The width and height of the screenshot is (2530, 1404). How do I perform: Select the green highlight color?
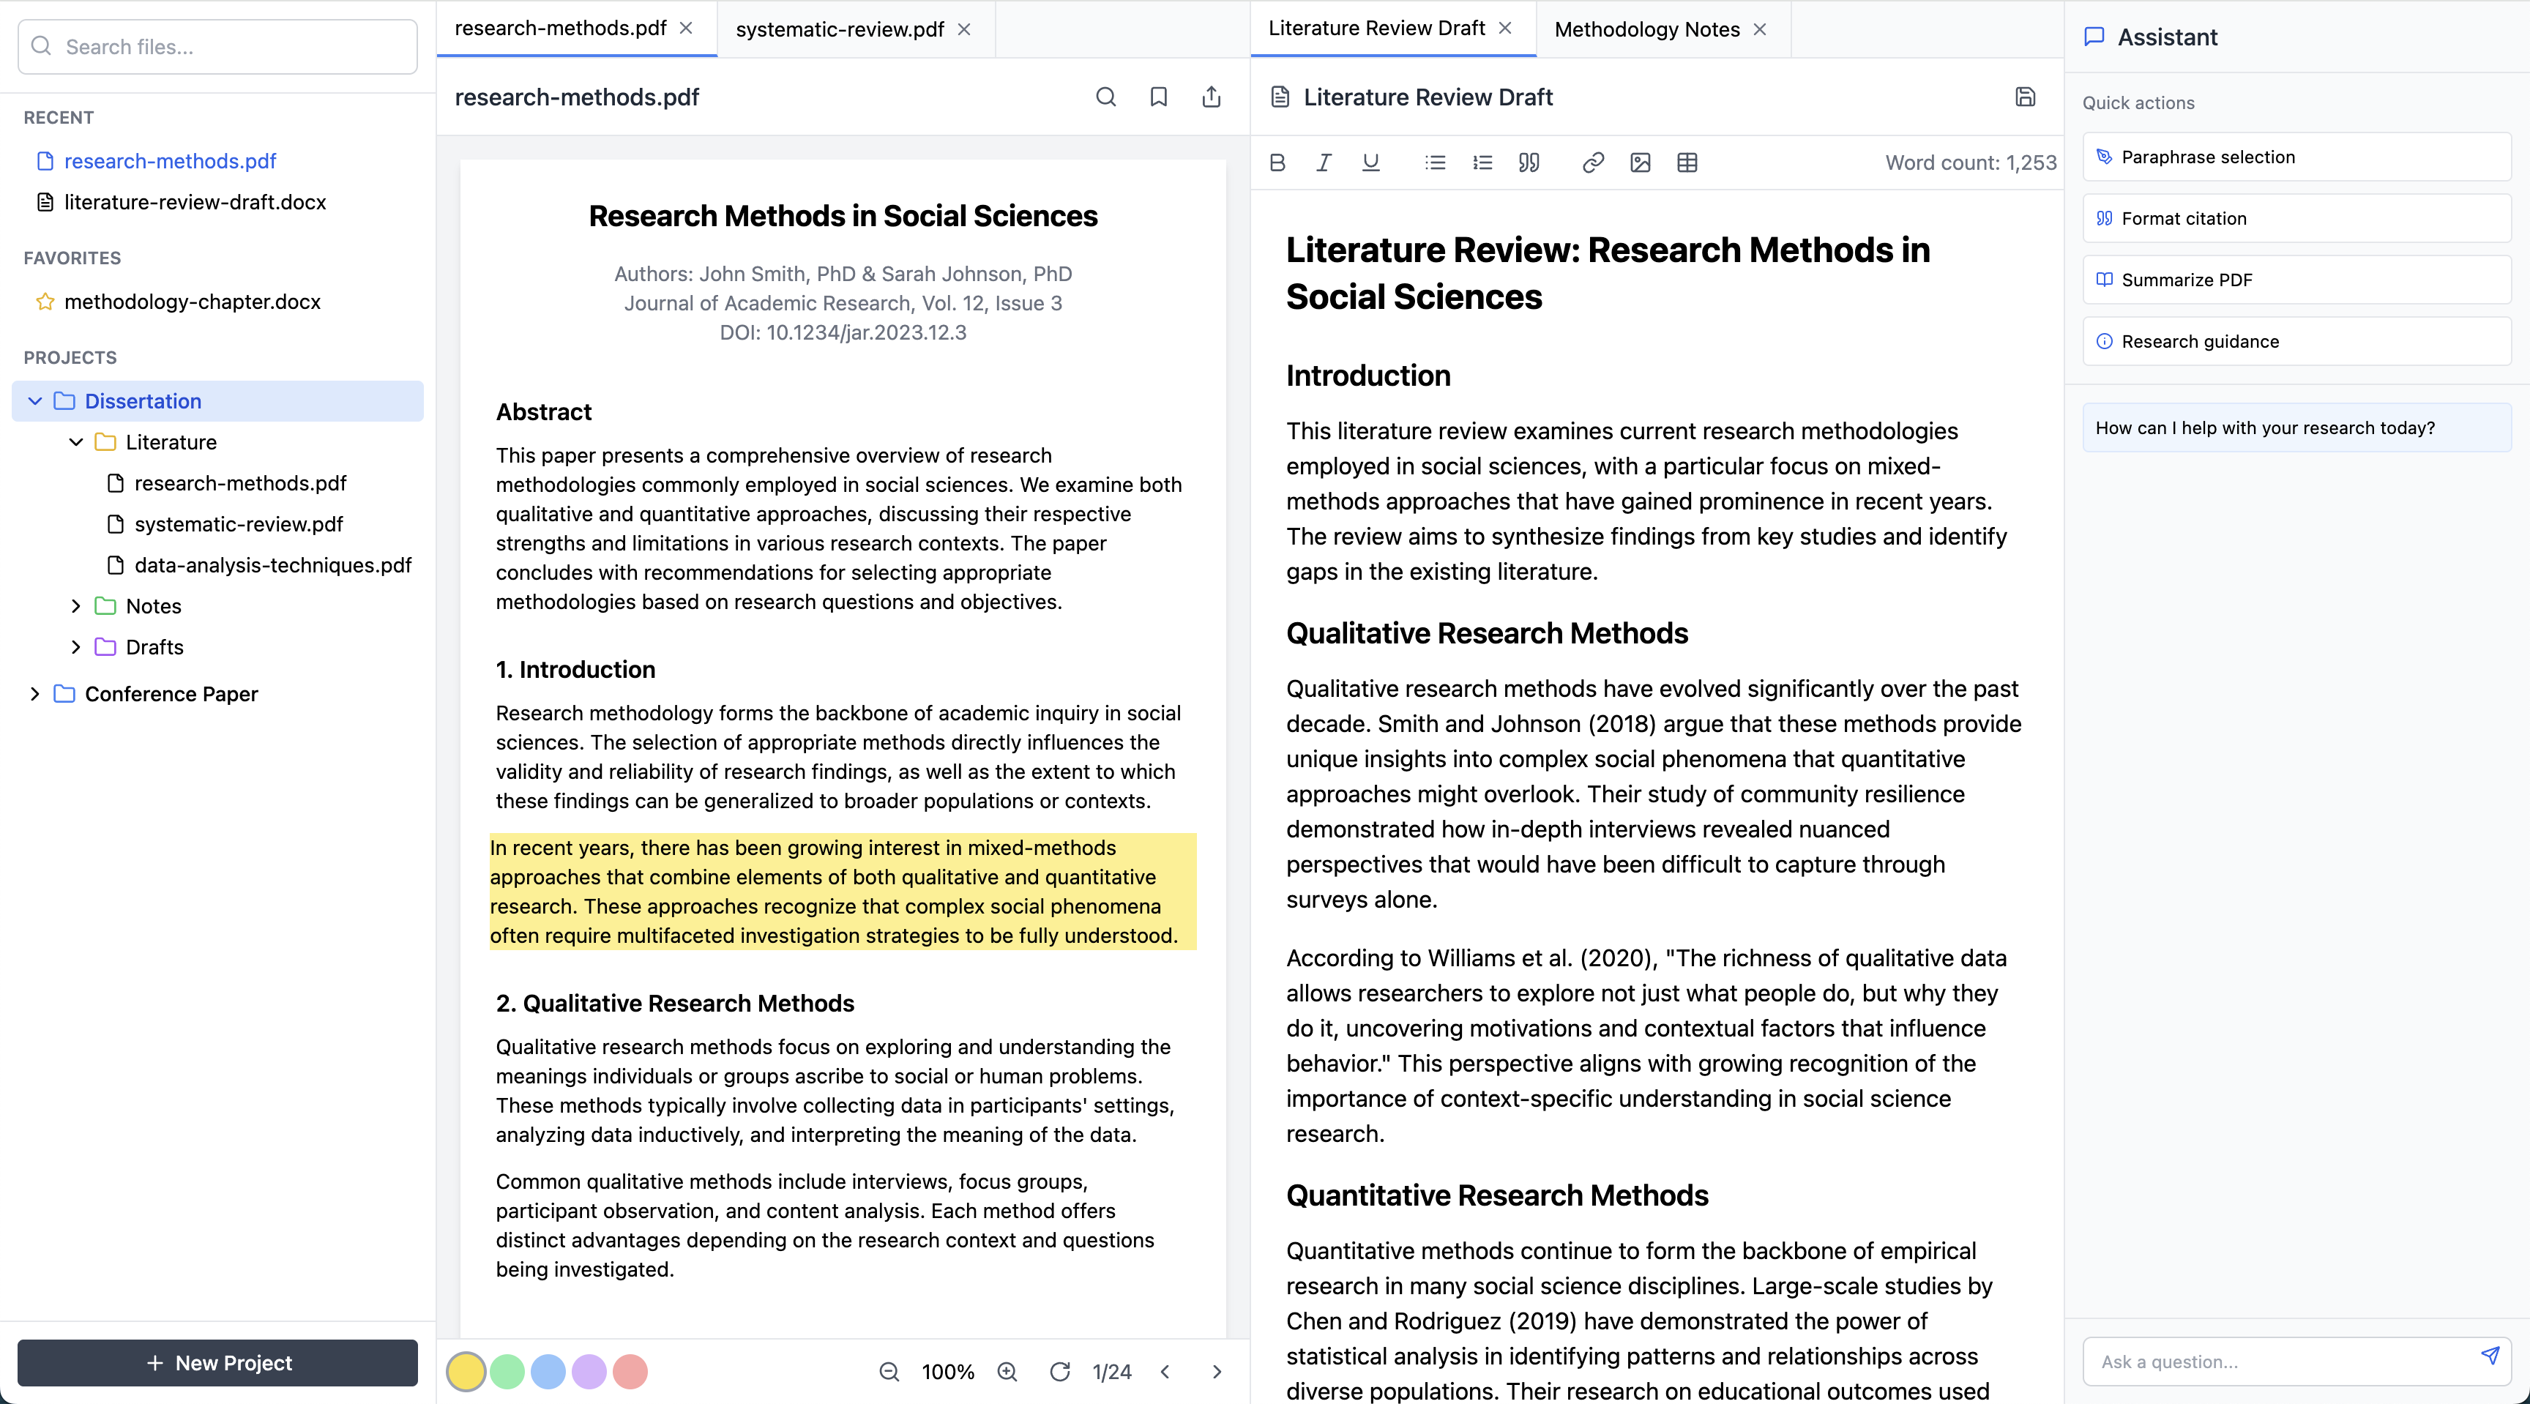[x=507, y=1372]
